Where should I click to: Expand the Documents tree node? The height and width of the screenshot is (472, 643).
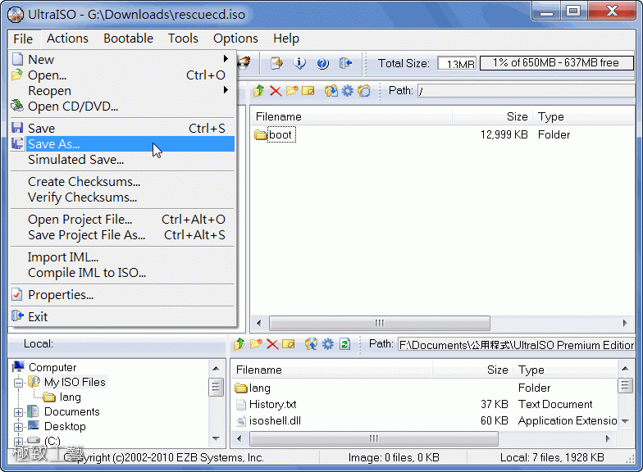18,412
